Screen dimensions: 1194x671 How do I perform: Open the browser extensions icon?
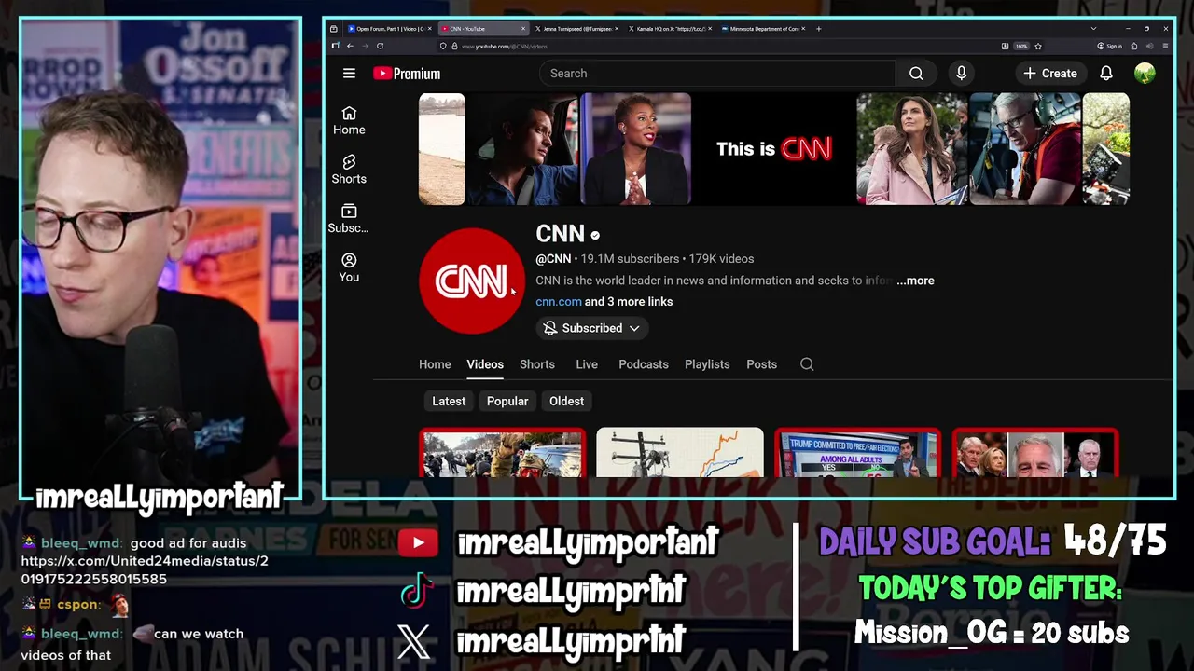point(1134,46)
